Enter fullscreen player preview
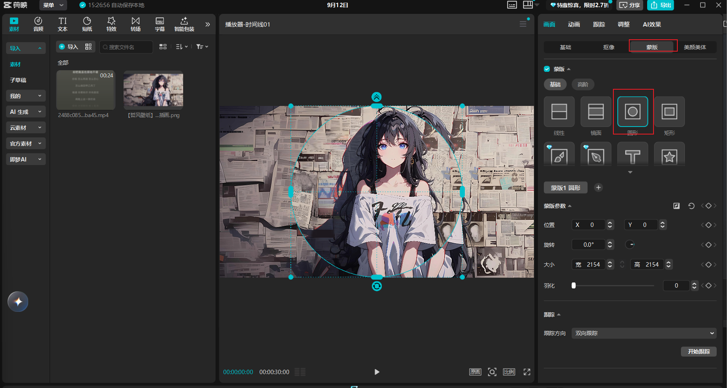Image resolution: width=727 pixels, height=388 pixels. click(527, 372)
